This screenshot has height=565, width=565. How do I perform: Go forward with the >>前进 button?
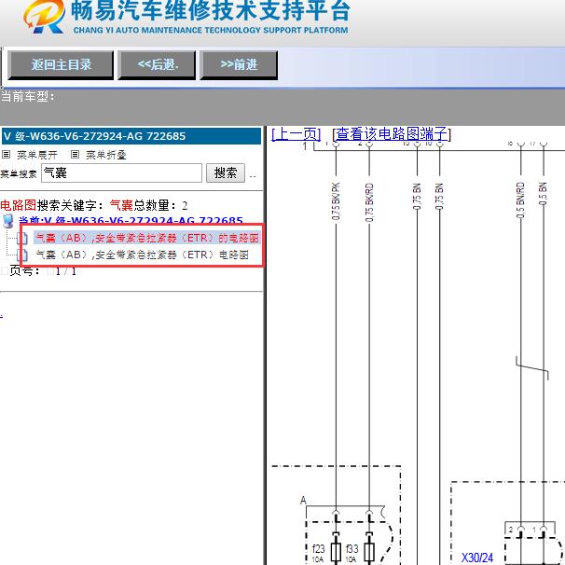coord(239,65)
